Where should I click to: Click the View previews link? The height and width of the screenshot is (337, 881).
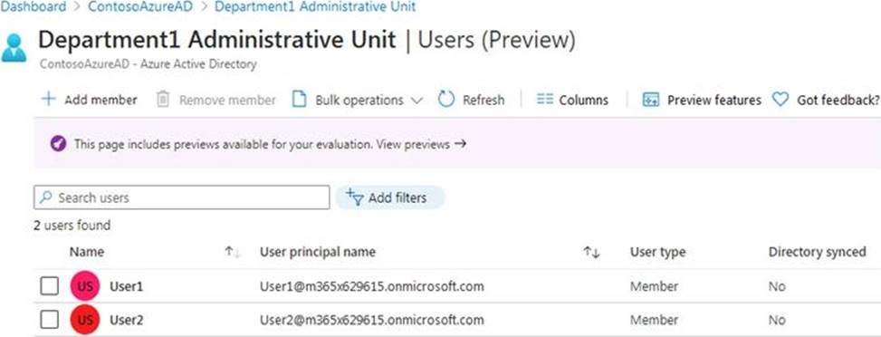(x=421, y=144)
